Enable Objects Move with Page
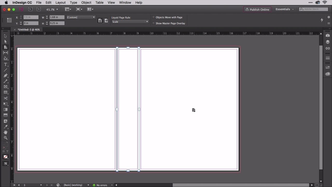The image size is (332, 187). point(154,17)
